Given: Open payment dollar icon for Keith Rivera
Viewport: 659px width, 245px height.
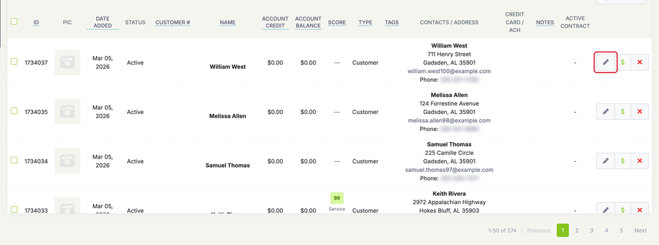Looking at the screenshot, I should pyautogui.click(x=623, y=208).
